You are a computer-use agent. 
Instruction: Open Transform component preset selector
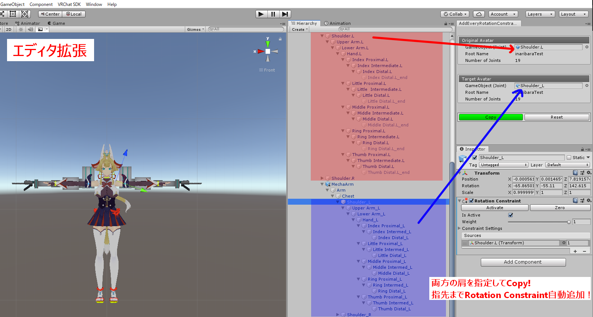click(582, 173)
